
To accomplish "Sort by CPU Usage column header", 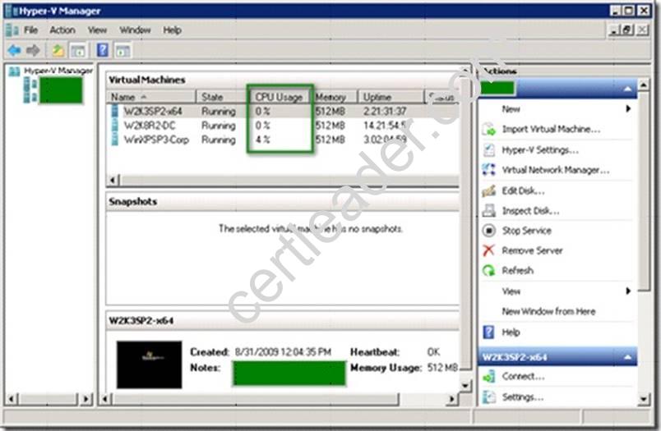I will point(279,97).
